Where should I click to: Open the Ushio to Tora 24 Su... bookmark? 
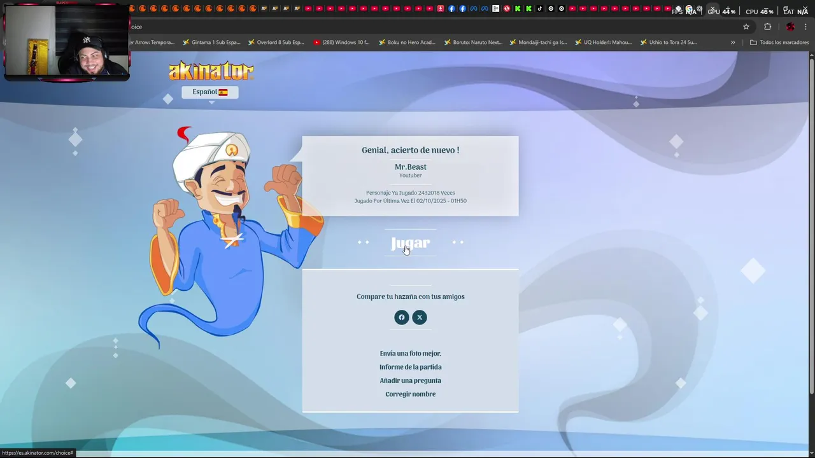668,43
